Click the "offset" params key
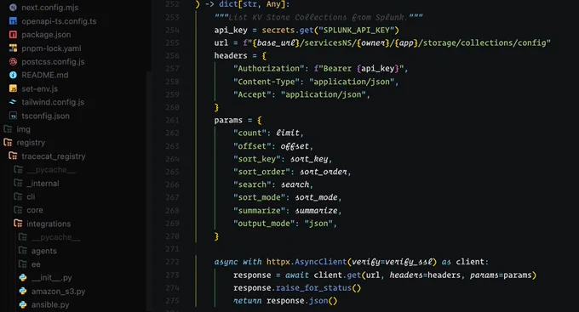The height and width of the screenshot is (312, 579). click(252, 146)
